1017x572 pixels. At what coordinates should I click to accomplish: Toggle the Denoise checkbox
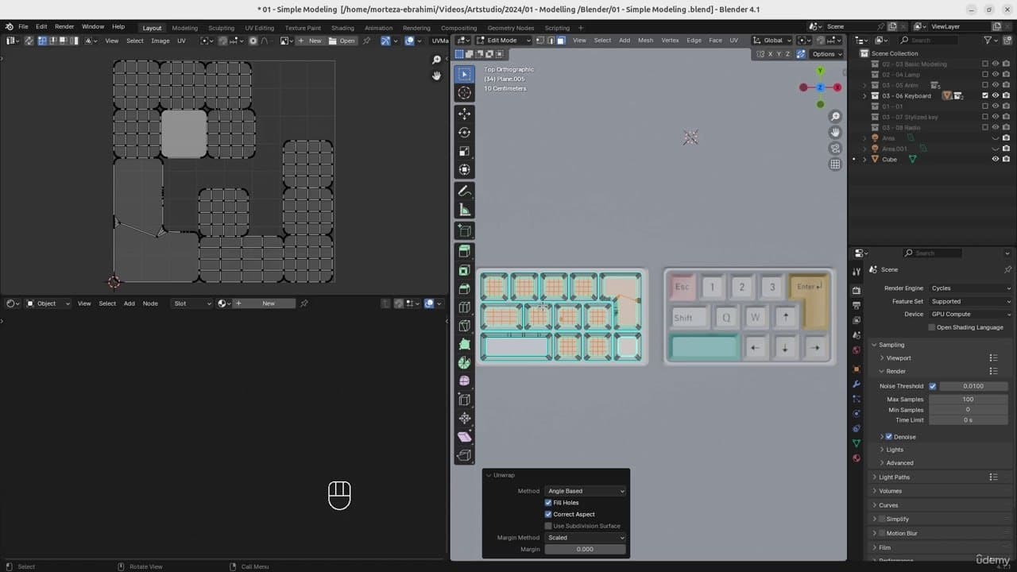click(889, 437)
